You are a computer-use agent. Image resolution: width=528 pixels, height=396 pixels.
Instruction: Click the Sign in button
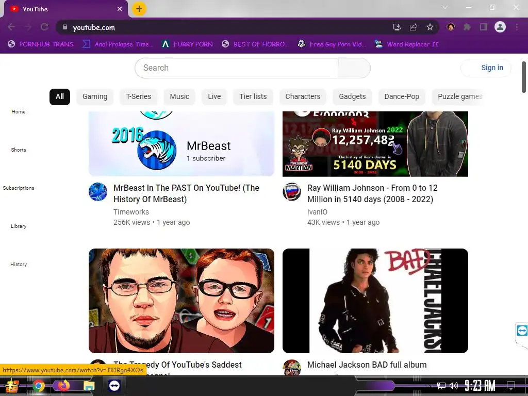click(486, 68)
